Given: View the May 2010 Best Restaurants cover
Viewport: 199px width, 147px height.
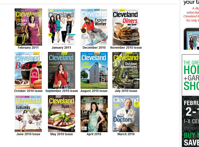Looking at the screenshot, I should pyautogui.click(x=62, y=114).
